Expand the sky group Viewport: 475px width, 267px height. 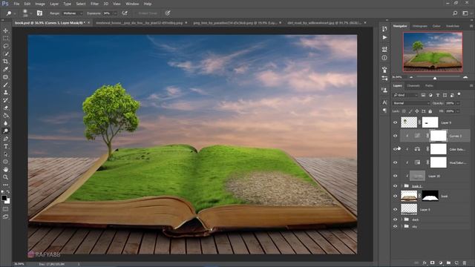click(402, 226)
